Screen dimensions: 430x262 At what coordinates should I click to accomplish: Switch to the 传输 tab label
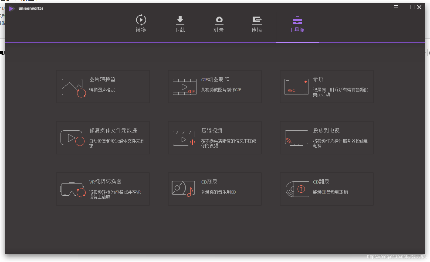coord(257,30)
